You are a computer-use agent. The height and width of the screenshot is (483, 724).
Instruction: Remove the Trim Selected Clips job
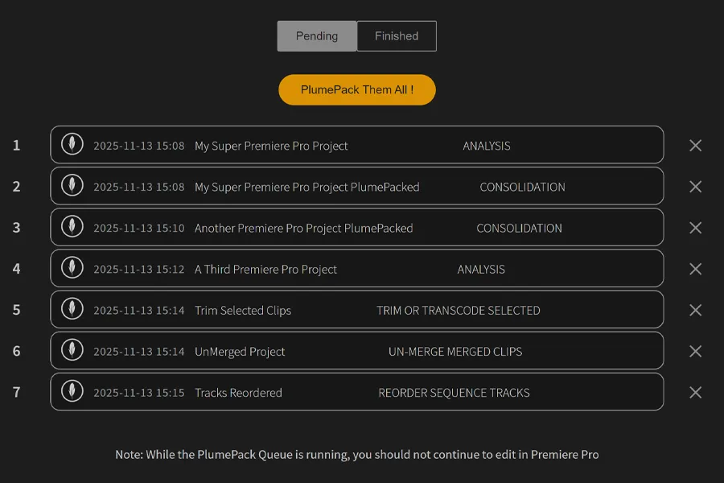tap(695, 309)
